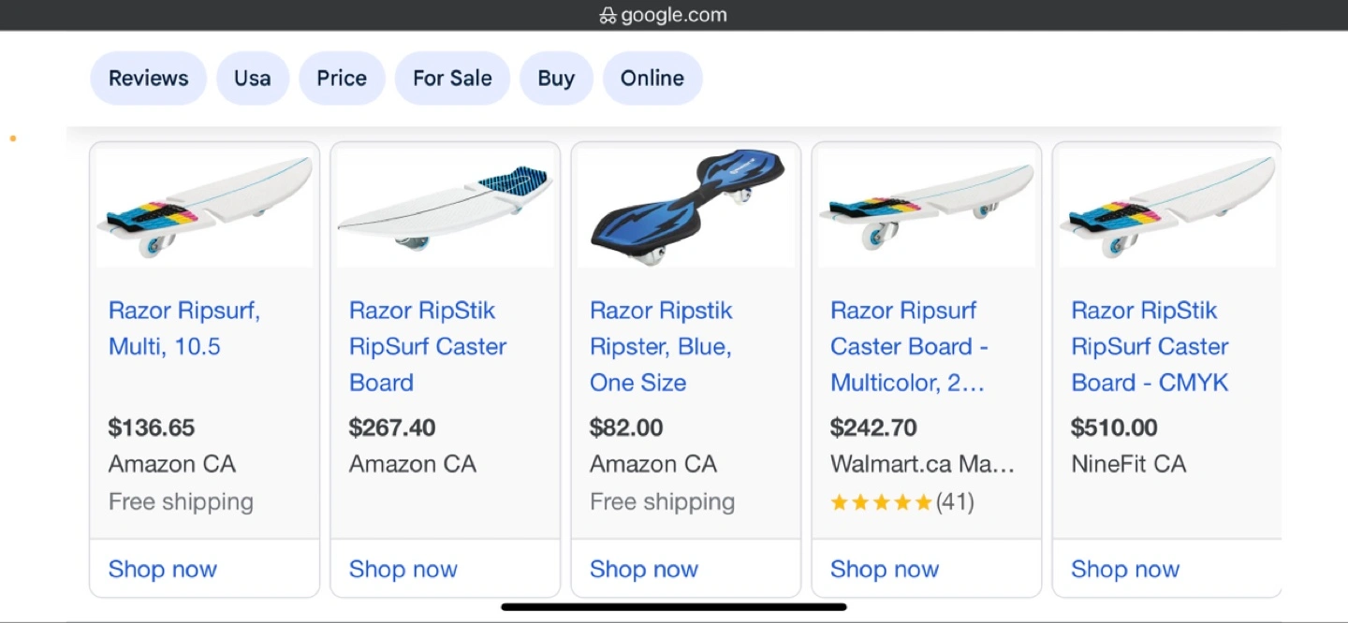Select the Reviews filter chip

tap(148, 79)
